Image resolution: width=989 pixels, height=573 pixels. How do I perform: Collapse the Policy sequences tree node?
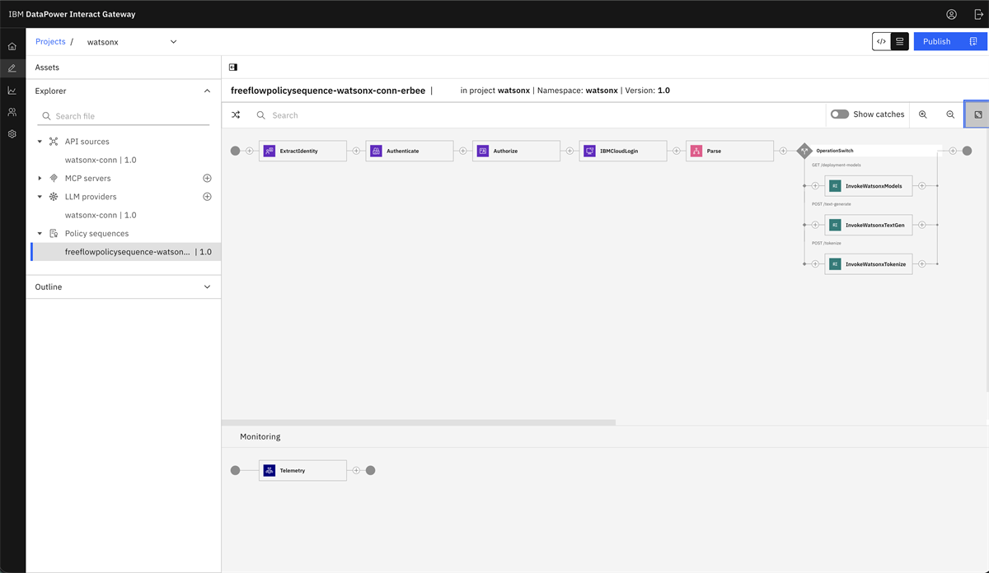pos(40,233)
